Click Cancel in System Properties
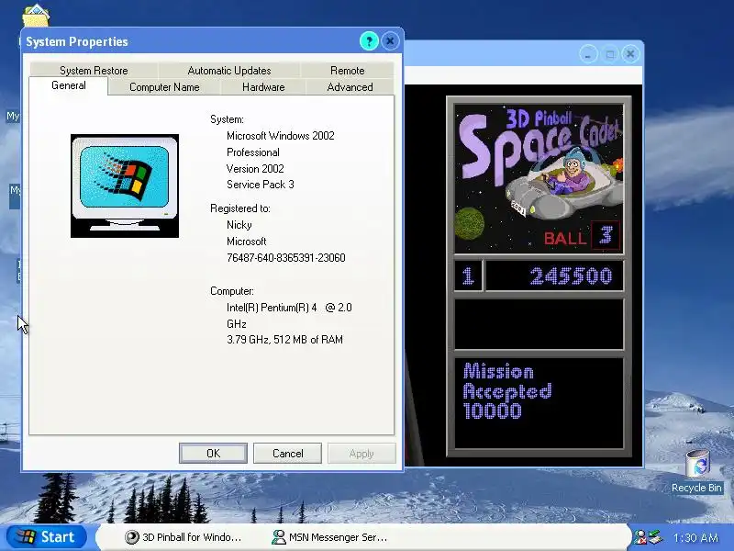734x551 pixels. point(287,453)
